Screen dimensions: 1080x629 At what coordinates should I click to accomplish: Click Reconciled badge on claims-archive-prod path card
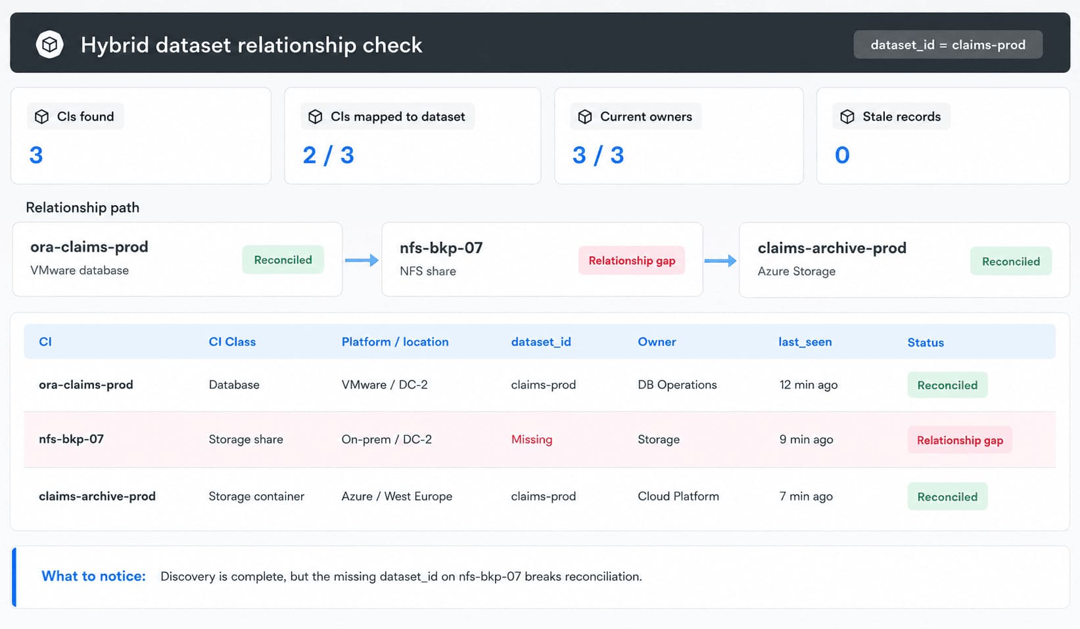(1011, 261)
